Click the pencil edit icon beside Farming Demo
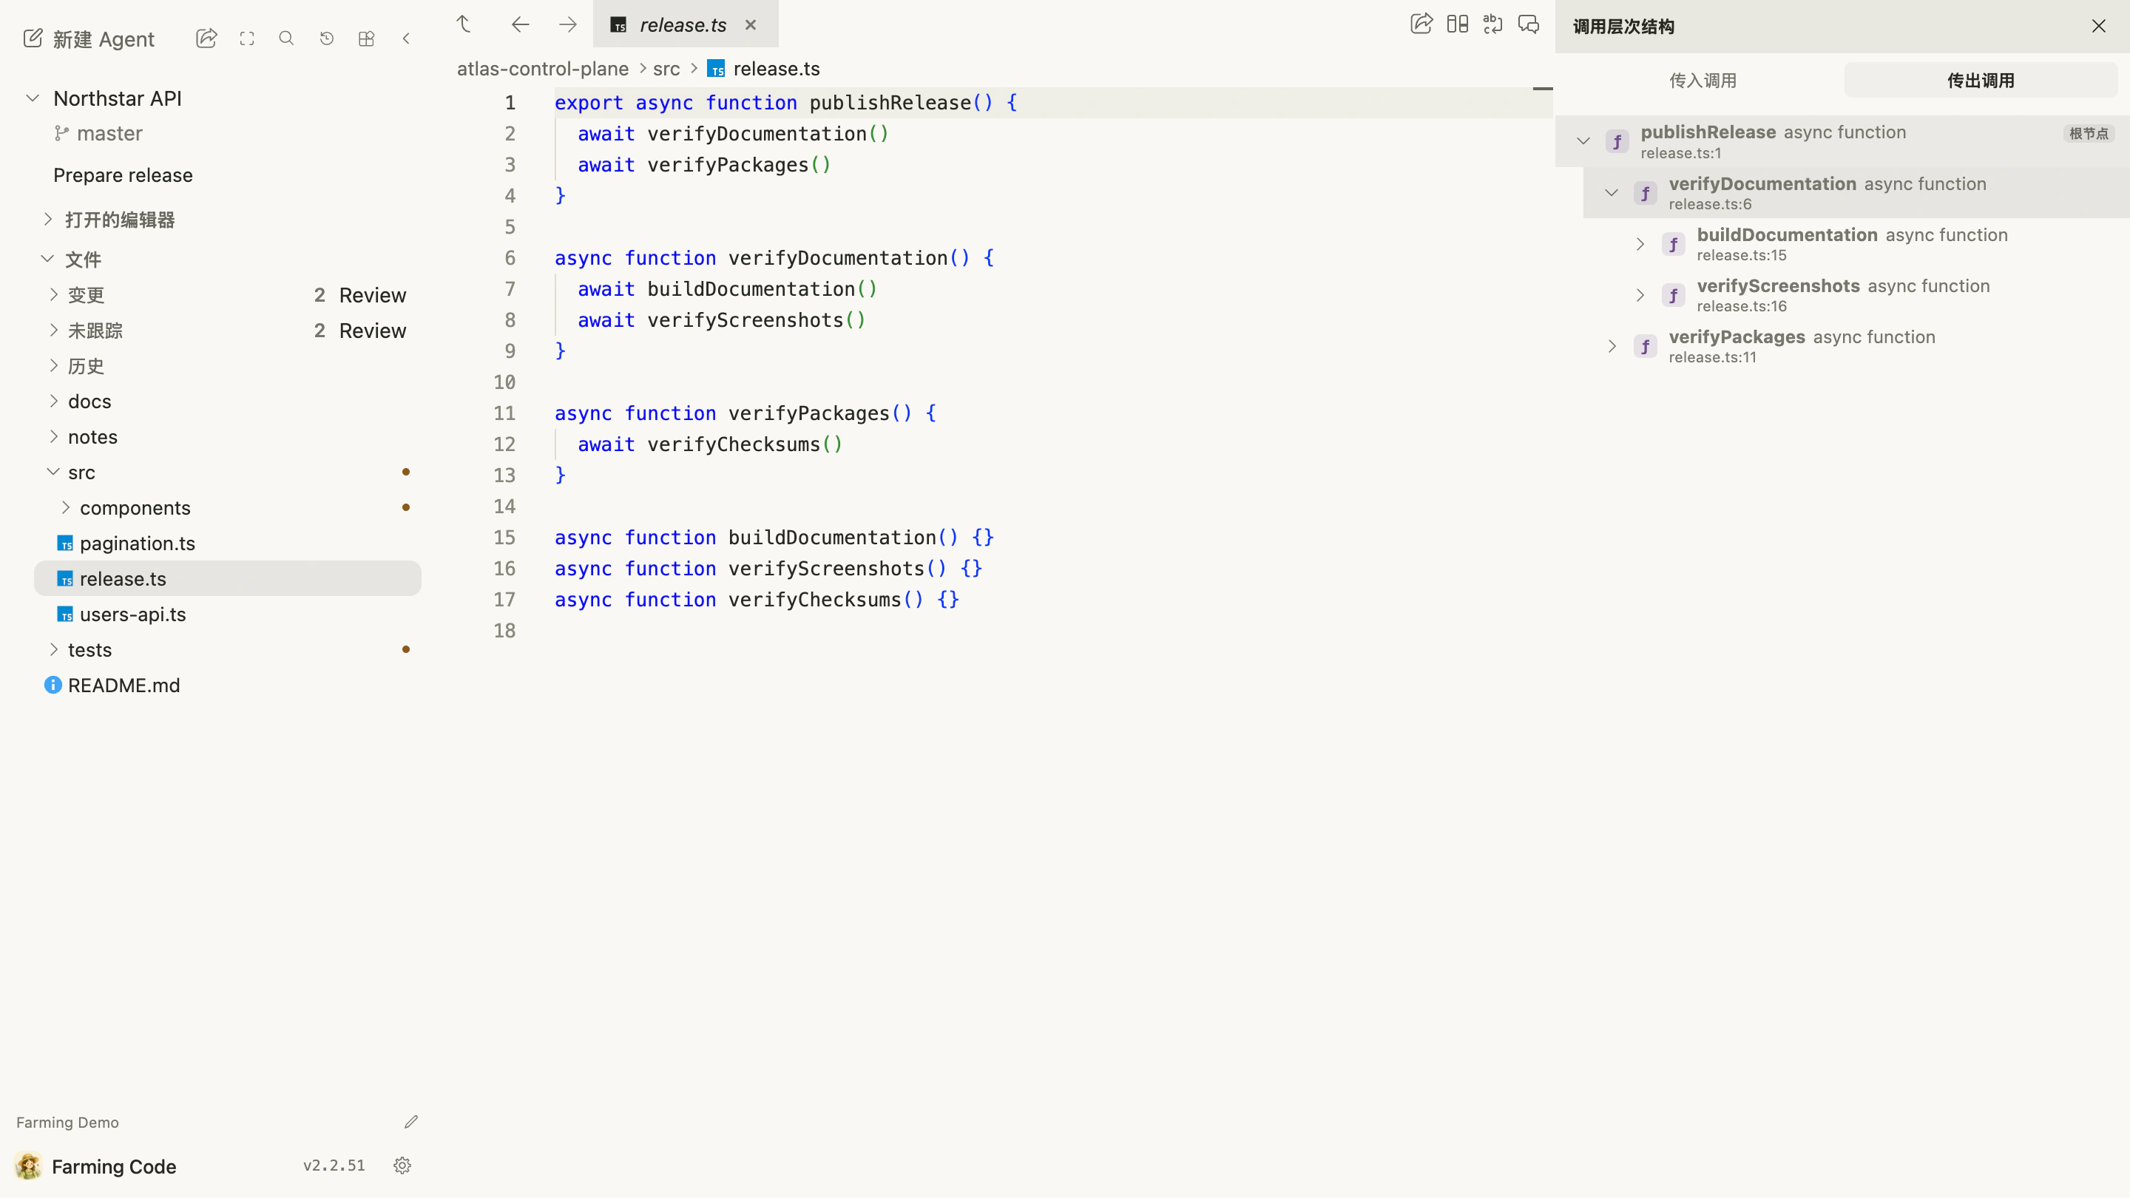 point(411,1122)
